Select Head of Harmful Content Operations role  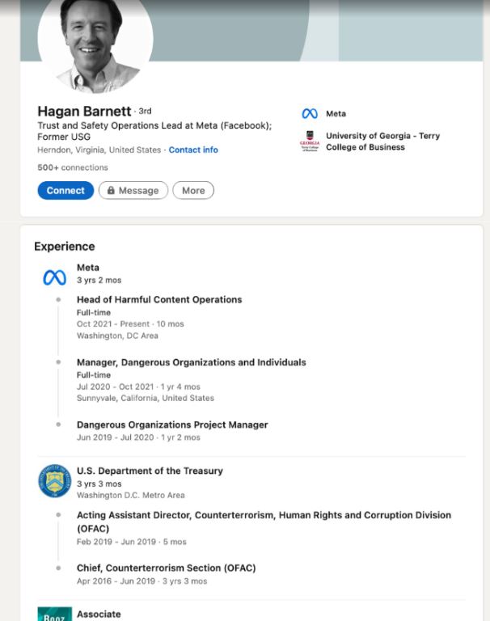click(159, 299)
